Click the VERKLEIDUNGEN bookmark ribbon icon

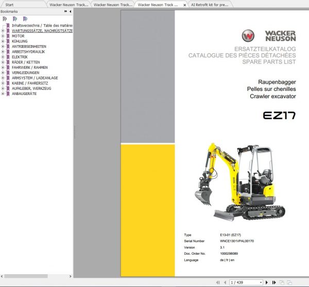point(8,73)
